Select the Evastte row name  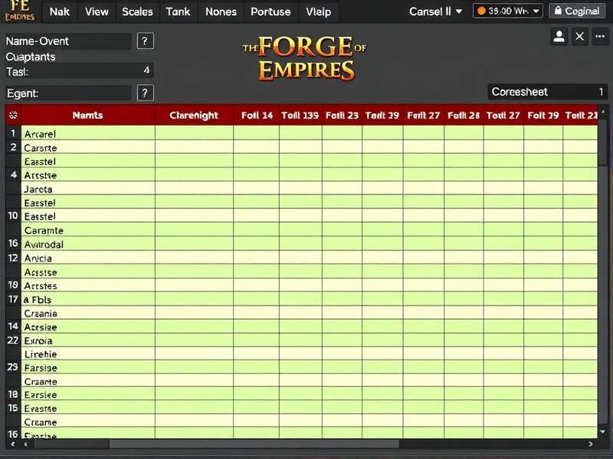tap(41, 409)
